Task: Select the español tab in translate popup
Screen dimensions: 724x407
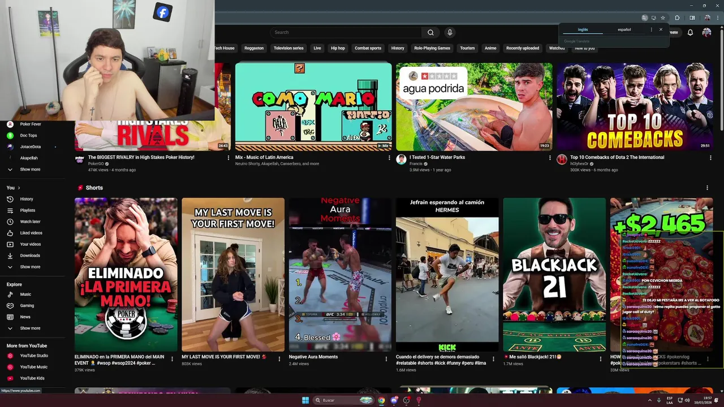Action: (624, 29)
